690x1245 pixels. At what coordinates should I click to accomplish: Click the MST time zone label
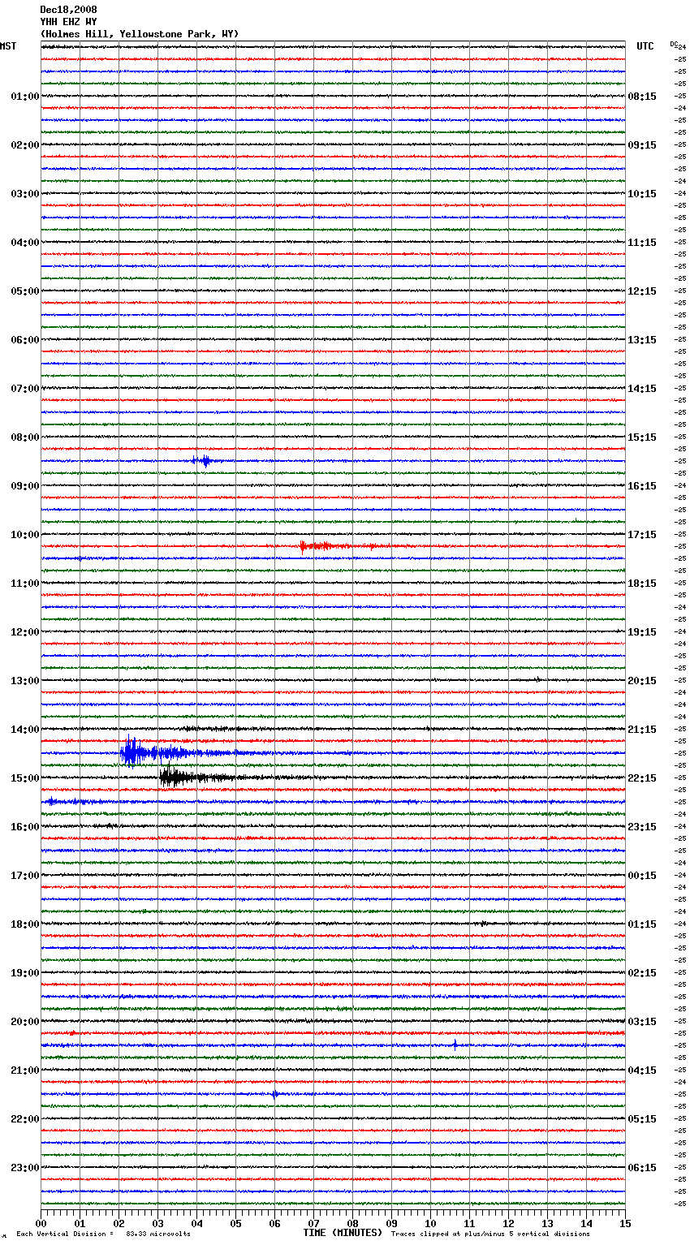[8, 46]
